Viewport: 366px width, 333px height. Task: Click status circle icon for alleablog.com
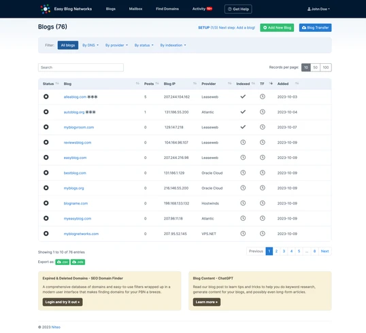coord(46,97)
